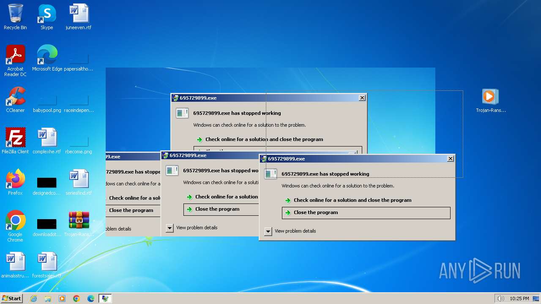Expand 'View problem details' arrow in front dialog
Image resolution: width=541 pixels, height=304 pixels.
(268, 231)
